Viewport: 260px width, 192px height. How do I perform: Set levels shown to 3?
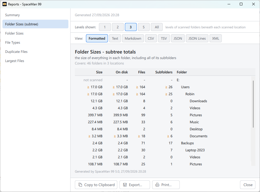131,27
